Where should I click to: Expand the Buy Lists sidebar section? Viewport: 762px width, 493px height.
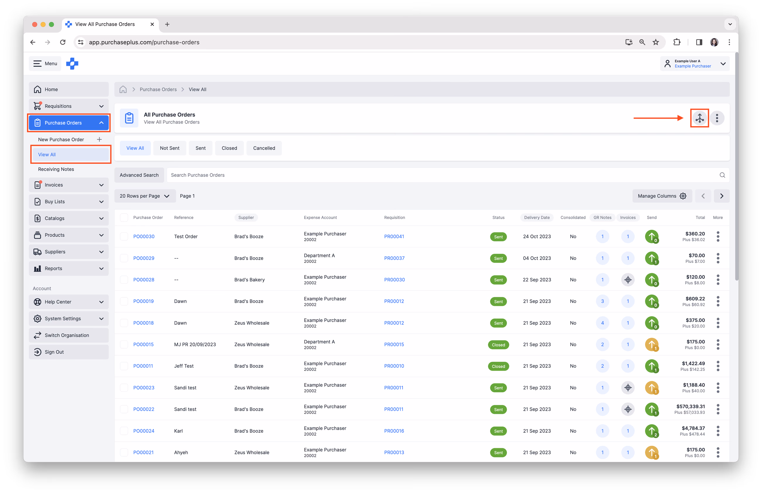[x=69, y=201]
